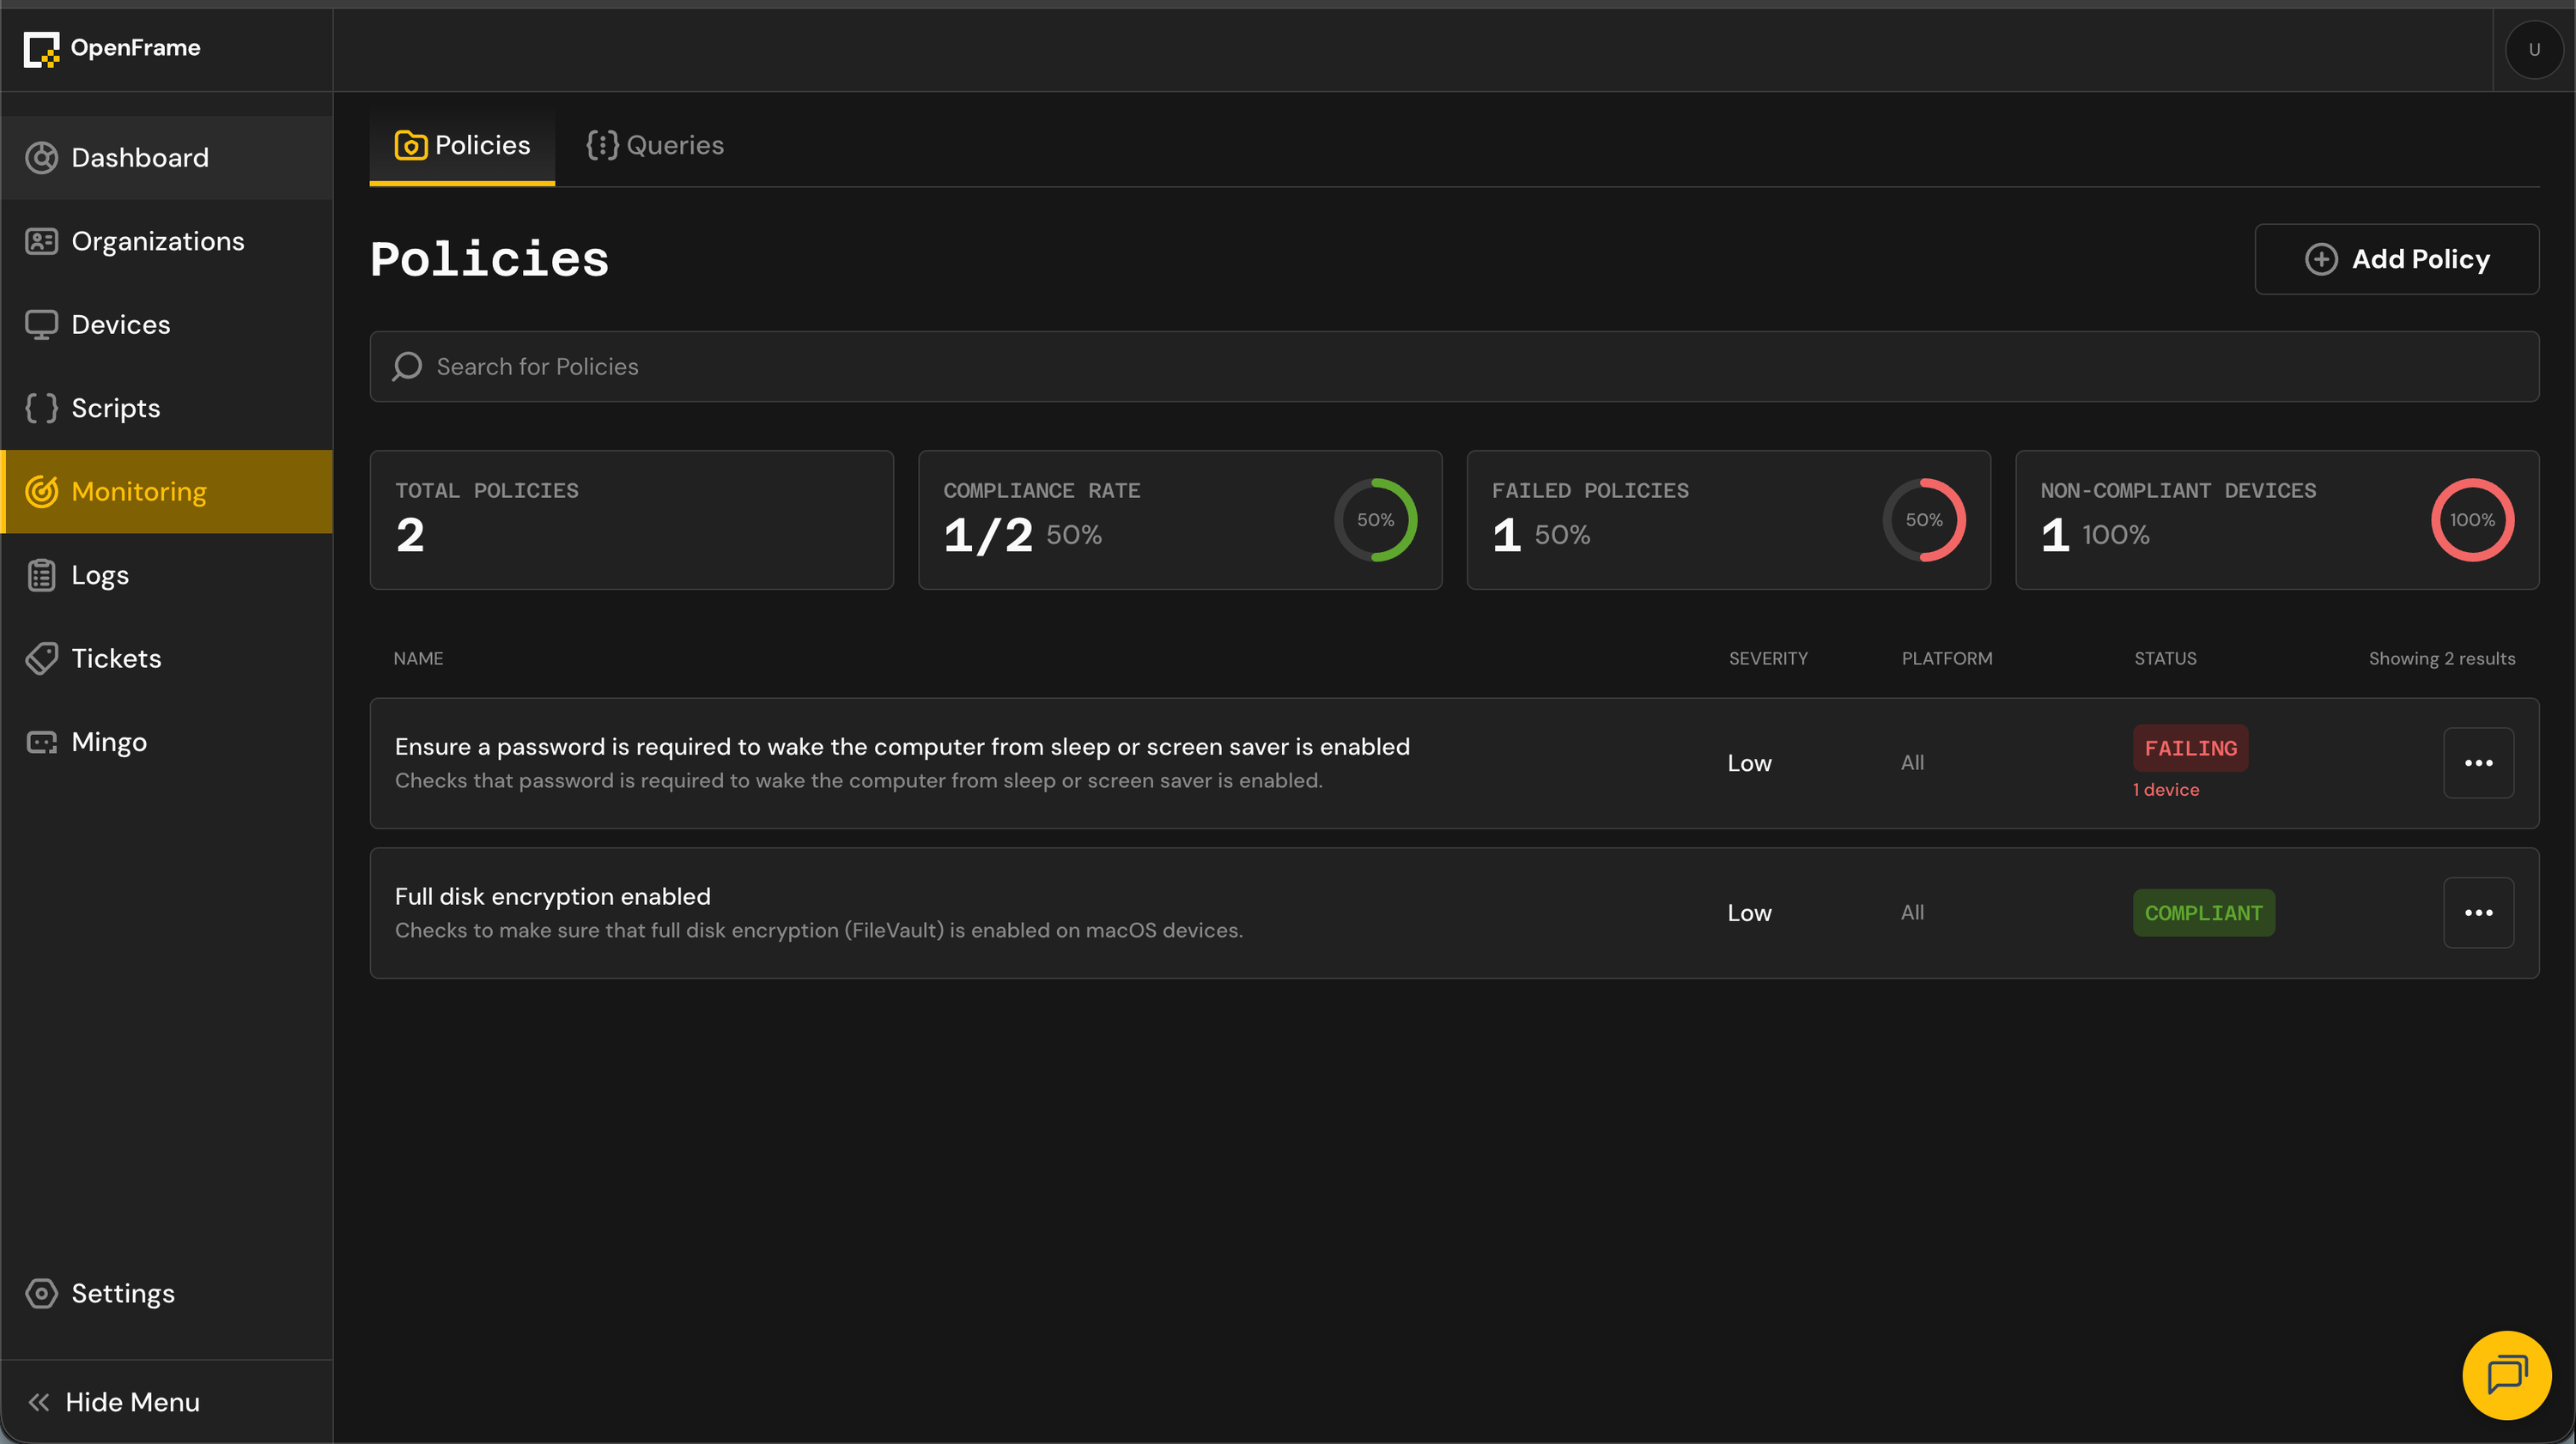Click the Tickets tag icon
Viewport: 2576px width, 1444px height.
pos(41,658)
